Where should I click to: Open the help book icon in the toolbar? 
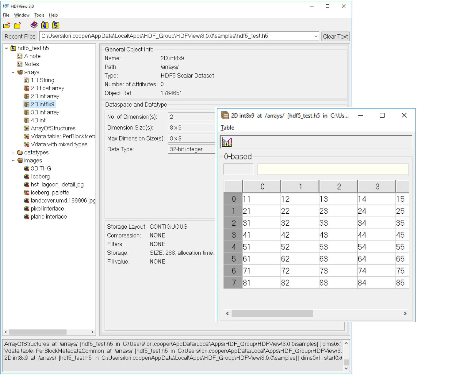coord(34,25)
